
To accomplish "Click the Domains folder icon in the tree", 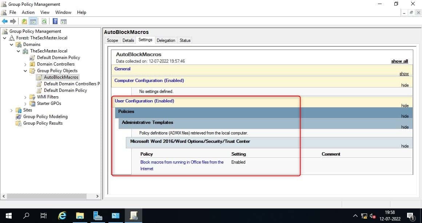I will tap(19, 44).
